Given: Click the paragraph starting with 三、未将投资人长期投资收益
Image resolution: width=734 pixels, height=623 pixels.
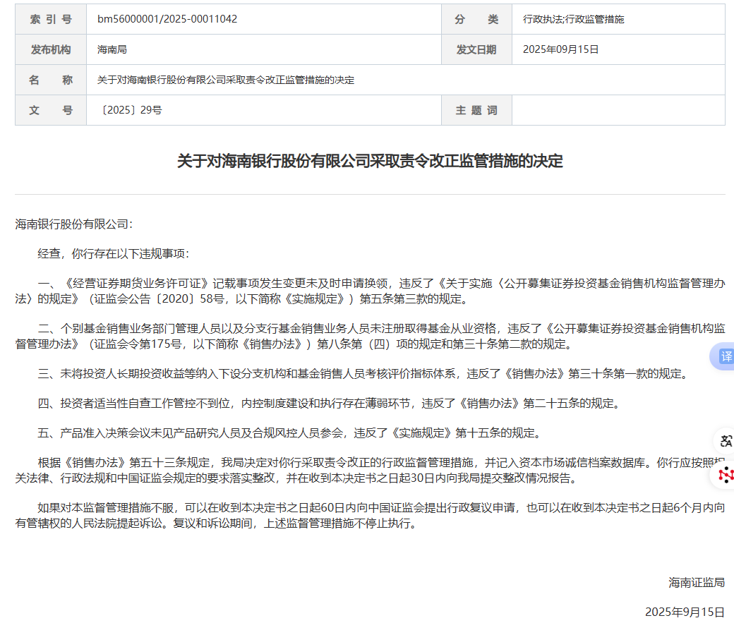Looking at the screenshot, I should point(361,374).
